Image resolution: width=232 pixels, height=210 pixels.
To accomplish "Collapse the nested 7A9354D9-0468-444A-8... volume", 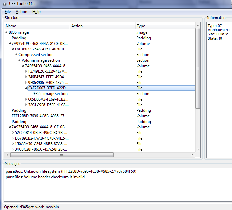I will 23,66.
